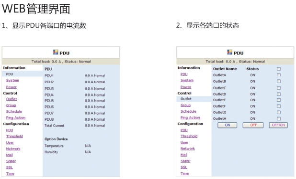296x179 pixels.
Task: Open Time link in left panel
Action: coord(10,174)
